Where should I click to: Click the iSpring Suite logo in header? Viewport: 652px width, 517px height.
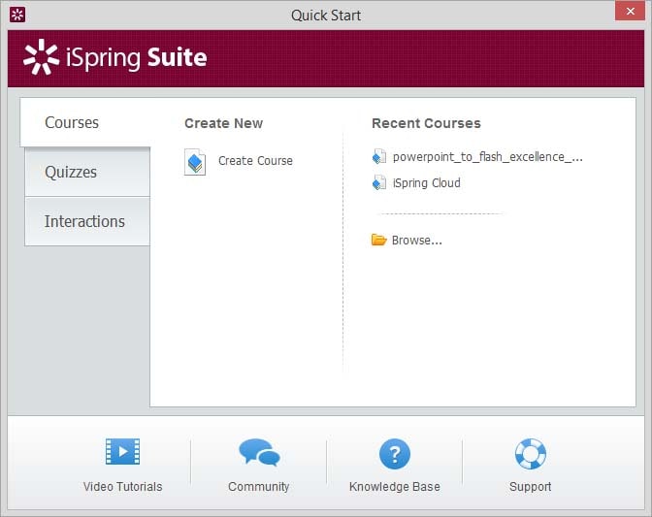coord(115,57)
